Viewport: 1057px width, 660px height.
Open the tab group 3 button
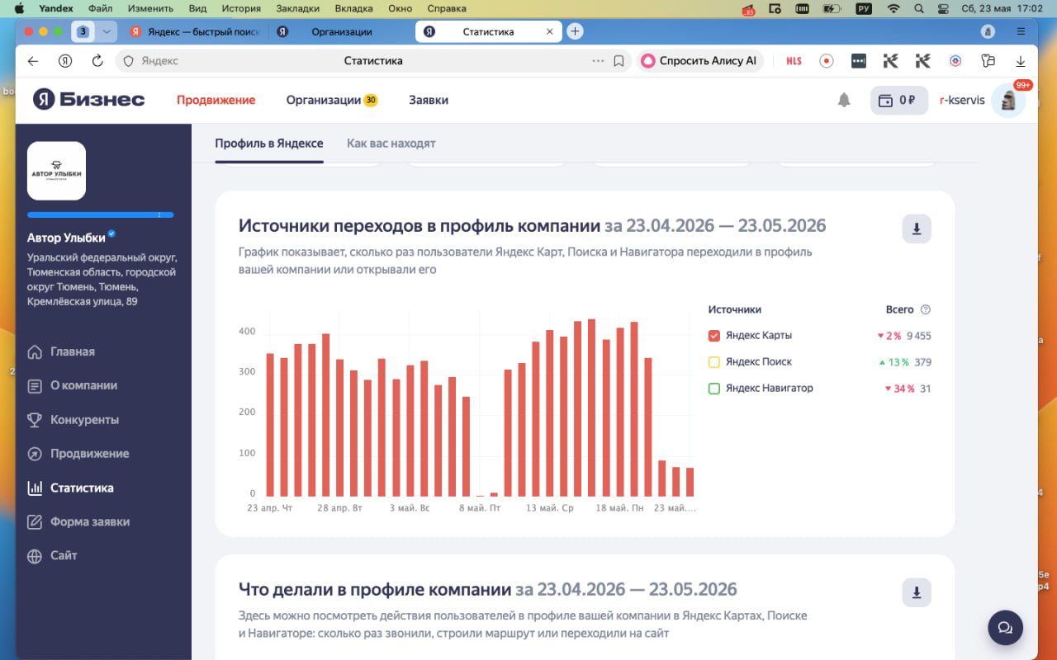point(83,31)
